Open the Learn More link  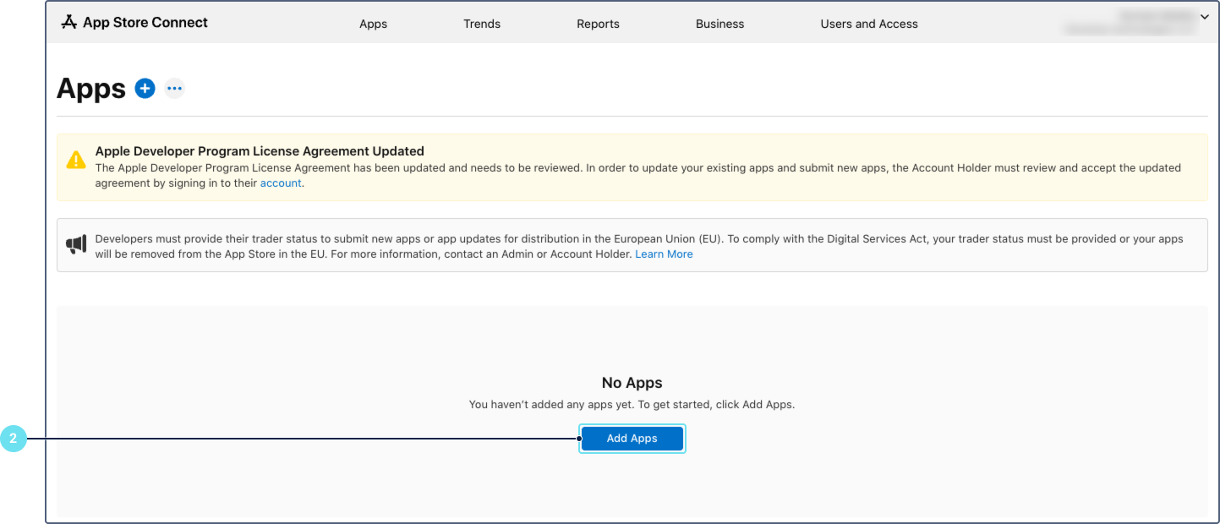664,254
